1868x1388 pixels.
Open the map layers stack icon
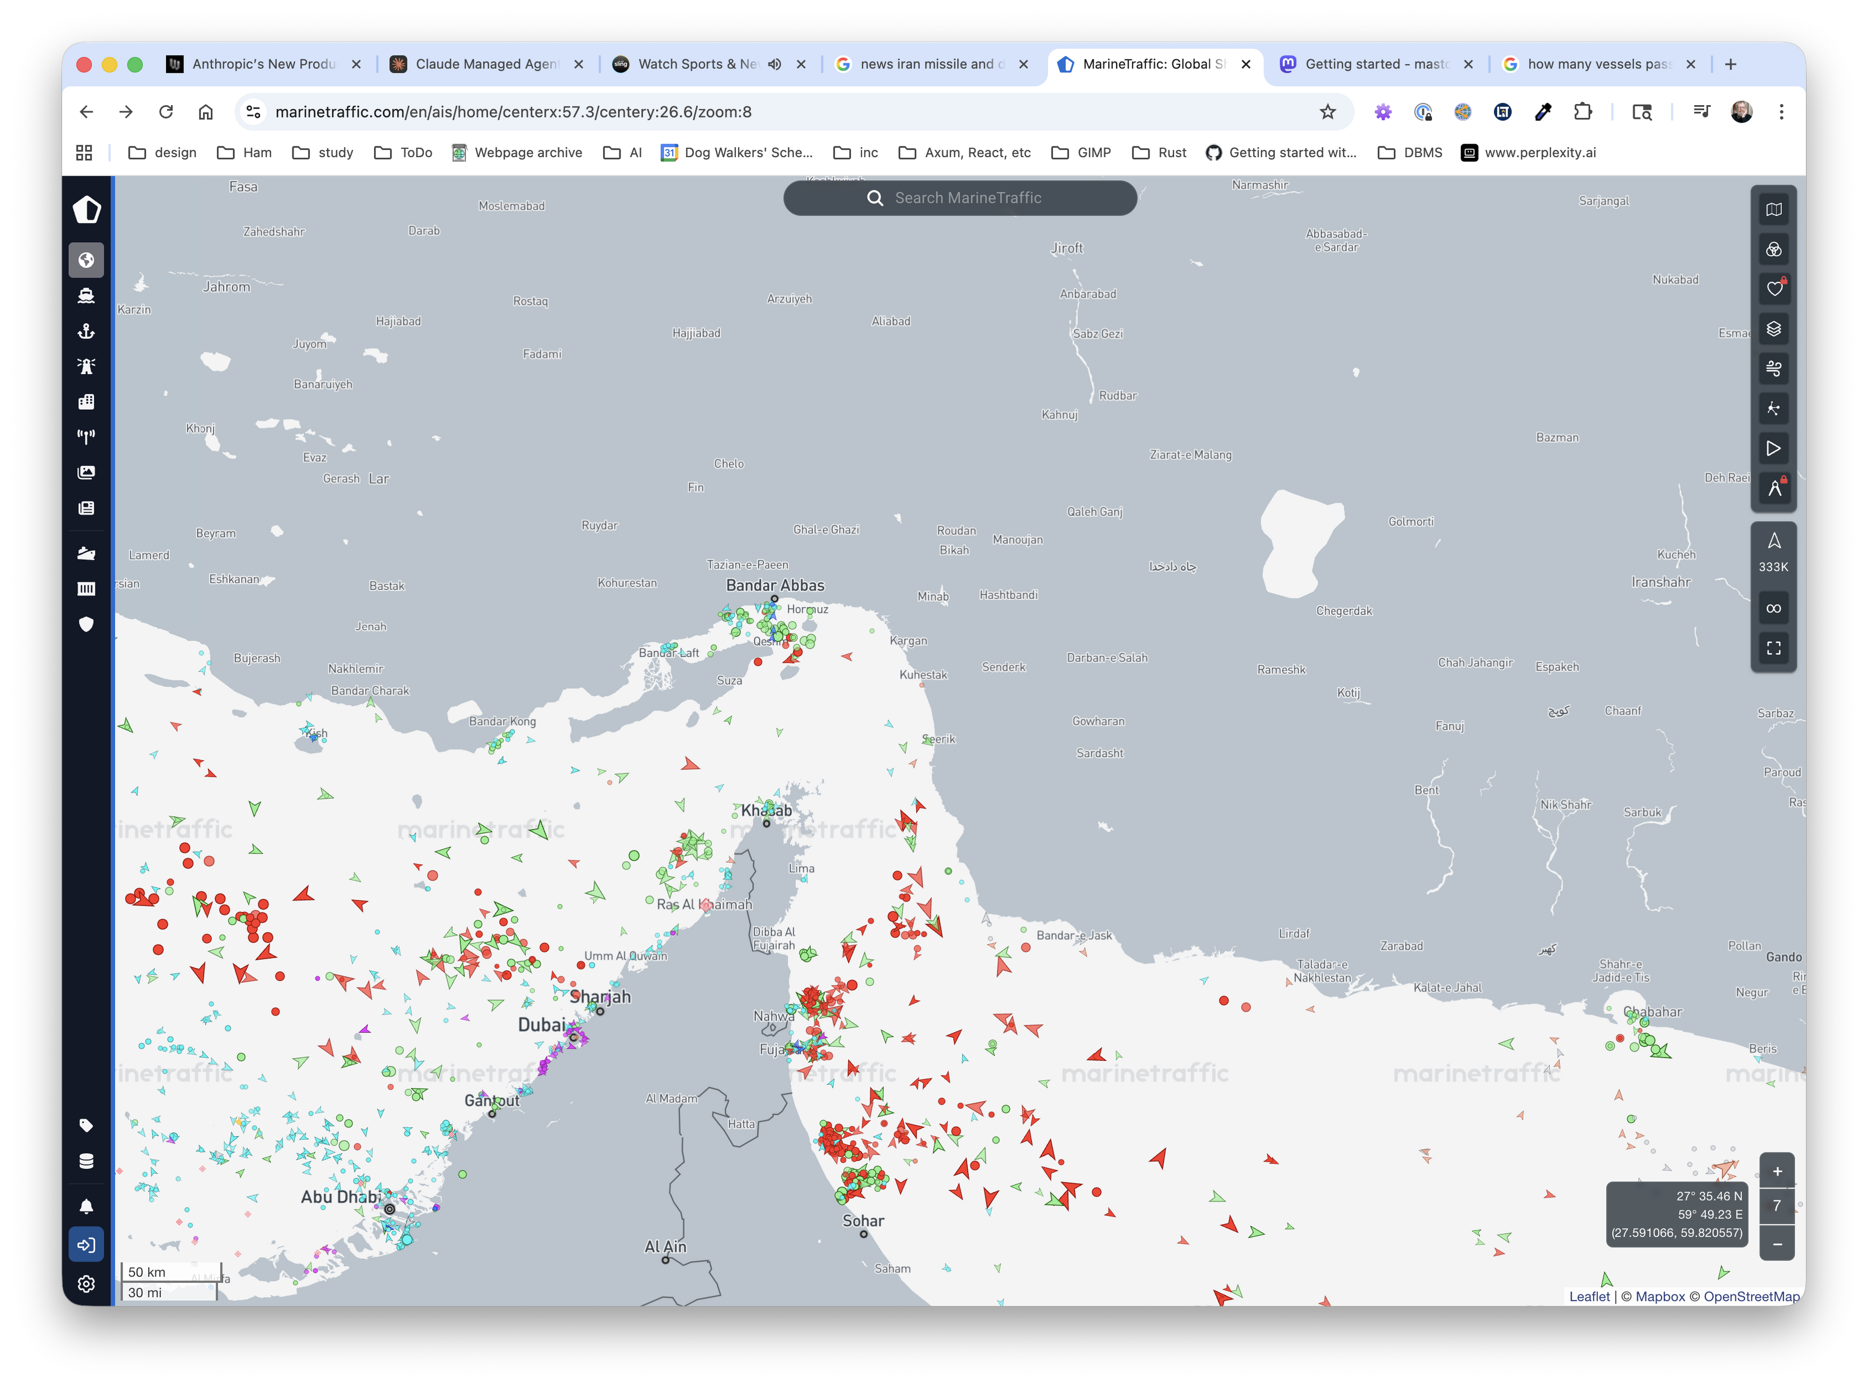click(1773, 328)
